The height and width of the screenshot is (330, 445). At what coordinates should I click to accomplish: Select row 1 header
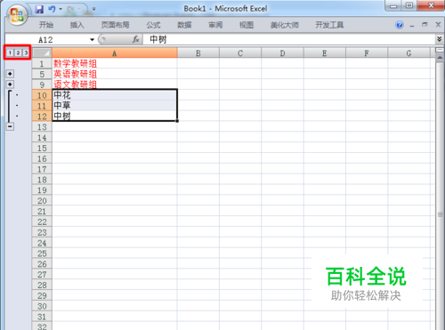tap(42, 63)
